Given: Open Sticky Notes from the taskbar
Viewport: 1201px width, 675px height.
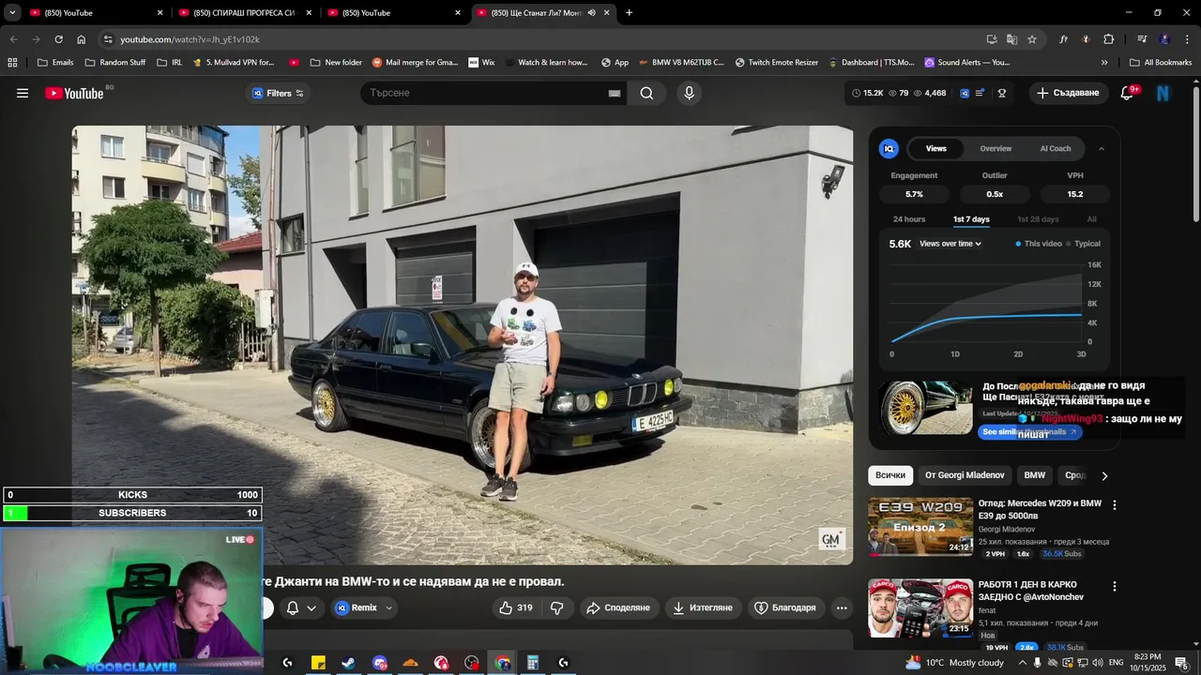Looking at the screenshot, I should point(318,663).
